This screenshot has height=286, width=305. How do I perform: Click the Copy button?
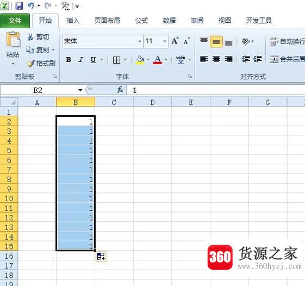point(38,50)
